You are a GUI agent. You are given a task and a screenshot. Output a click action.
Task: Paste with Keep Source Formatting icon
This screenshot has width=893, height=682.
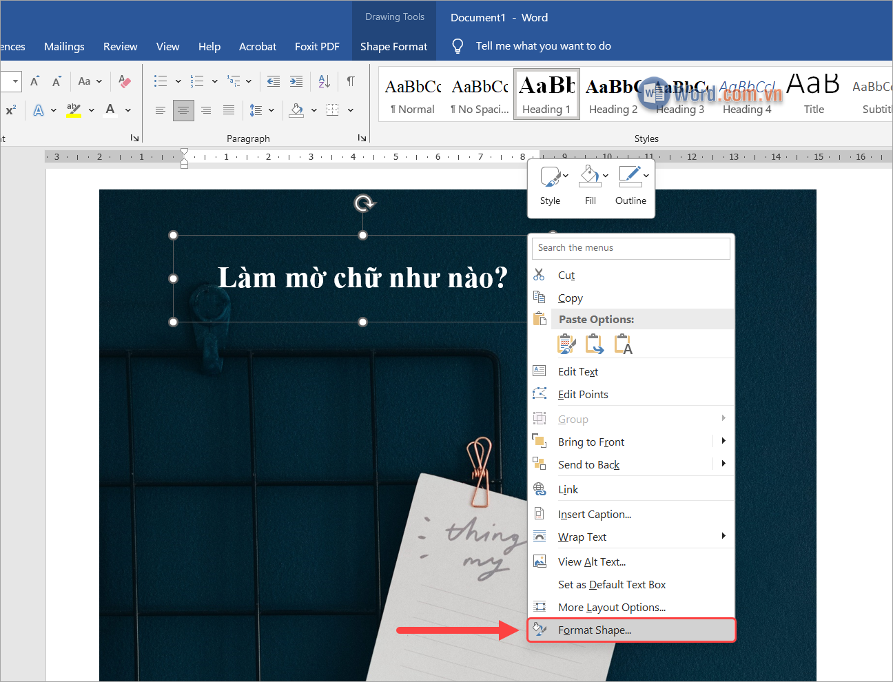[566, 343]
